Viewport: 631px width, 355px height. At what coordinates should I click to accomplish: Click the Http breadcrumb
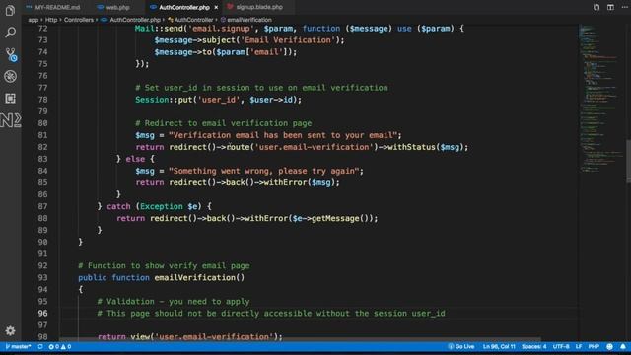pos(51,20)
